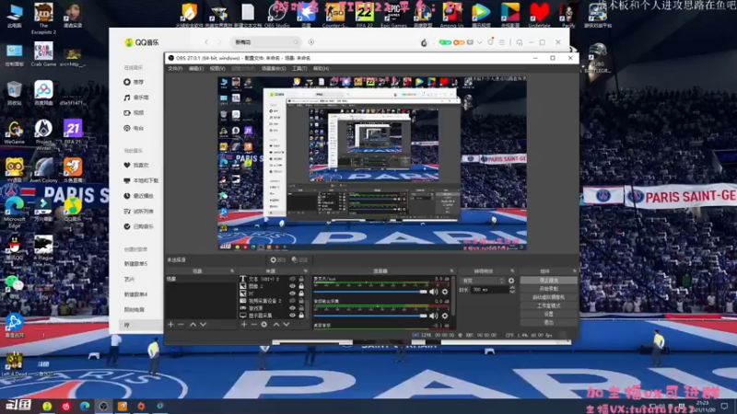This screenshot has width=737, height=414.
Task: Open settings gear of first mixer track
Action: click(x=445, y=292)
